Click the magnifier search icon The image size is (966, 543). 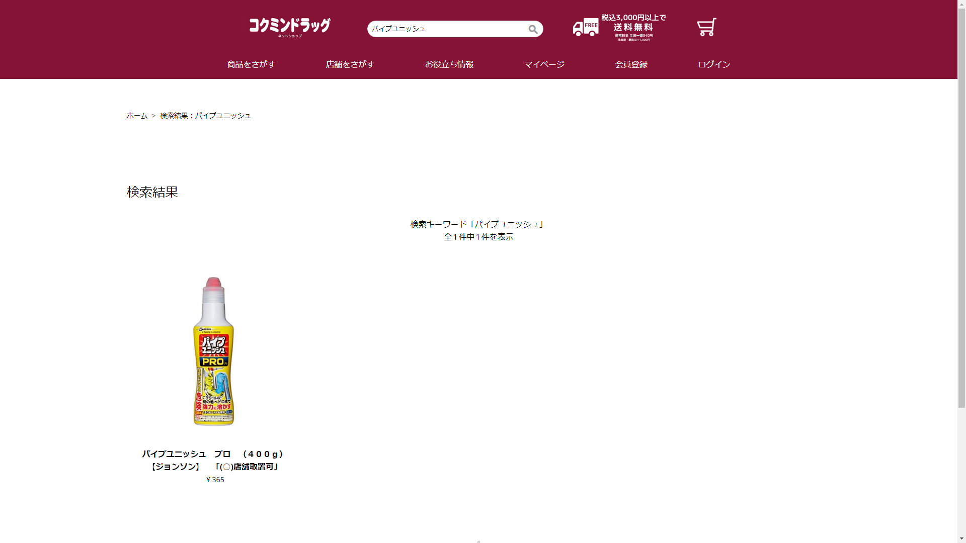point(533,29)
